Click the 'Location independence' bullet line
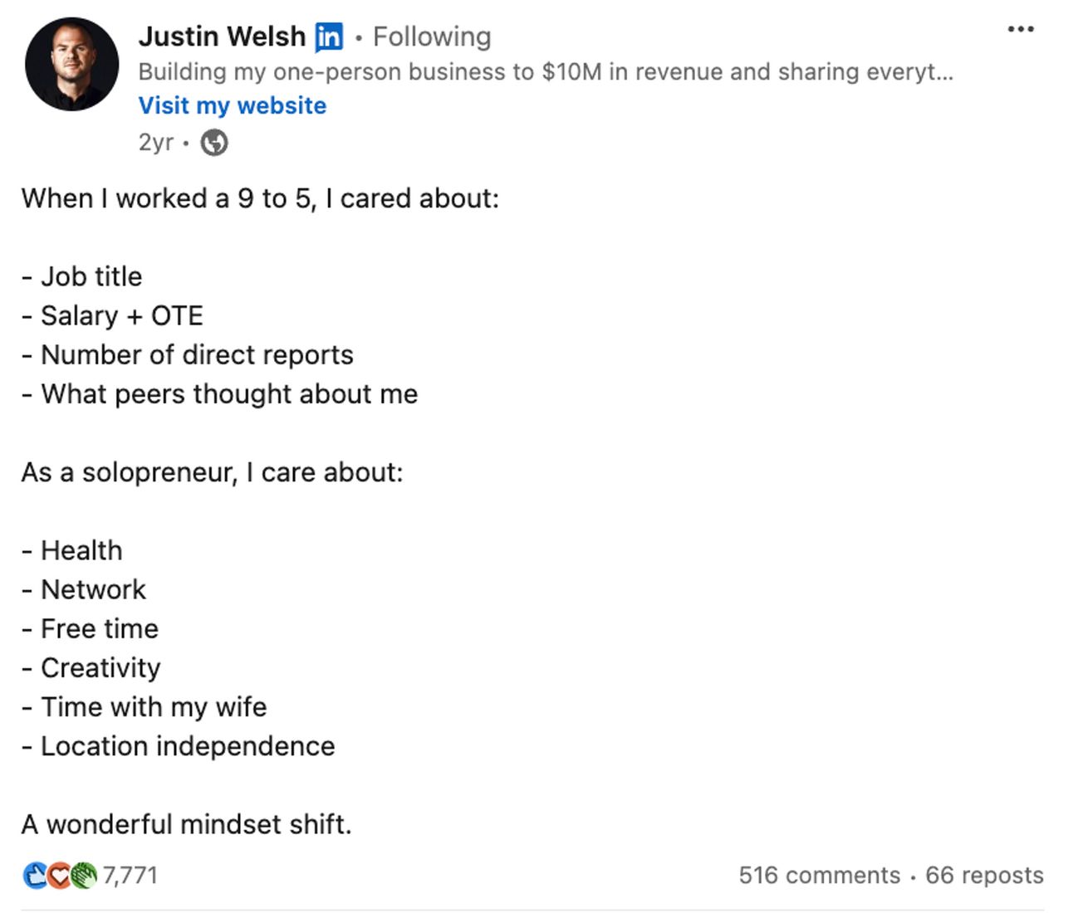This screenshot has height=913, width=1073. tap(179, 746)
